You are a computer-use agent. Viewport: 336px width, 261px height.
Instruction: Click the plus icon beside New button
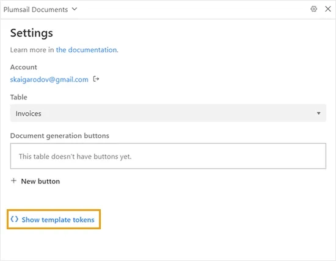point(13,181)
